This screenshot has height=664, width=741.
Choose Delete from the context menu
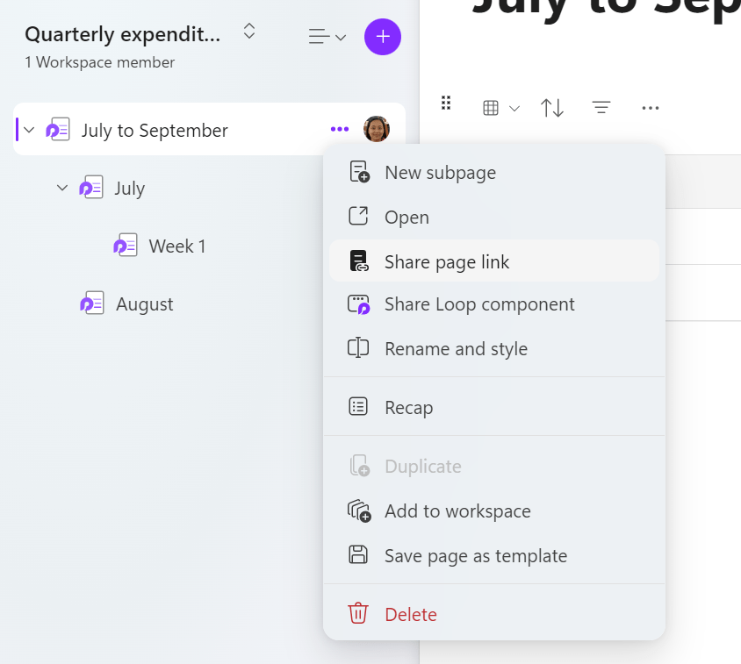(x=410, y=614)
